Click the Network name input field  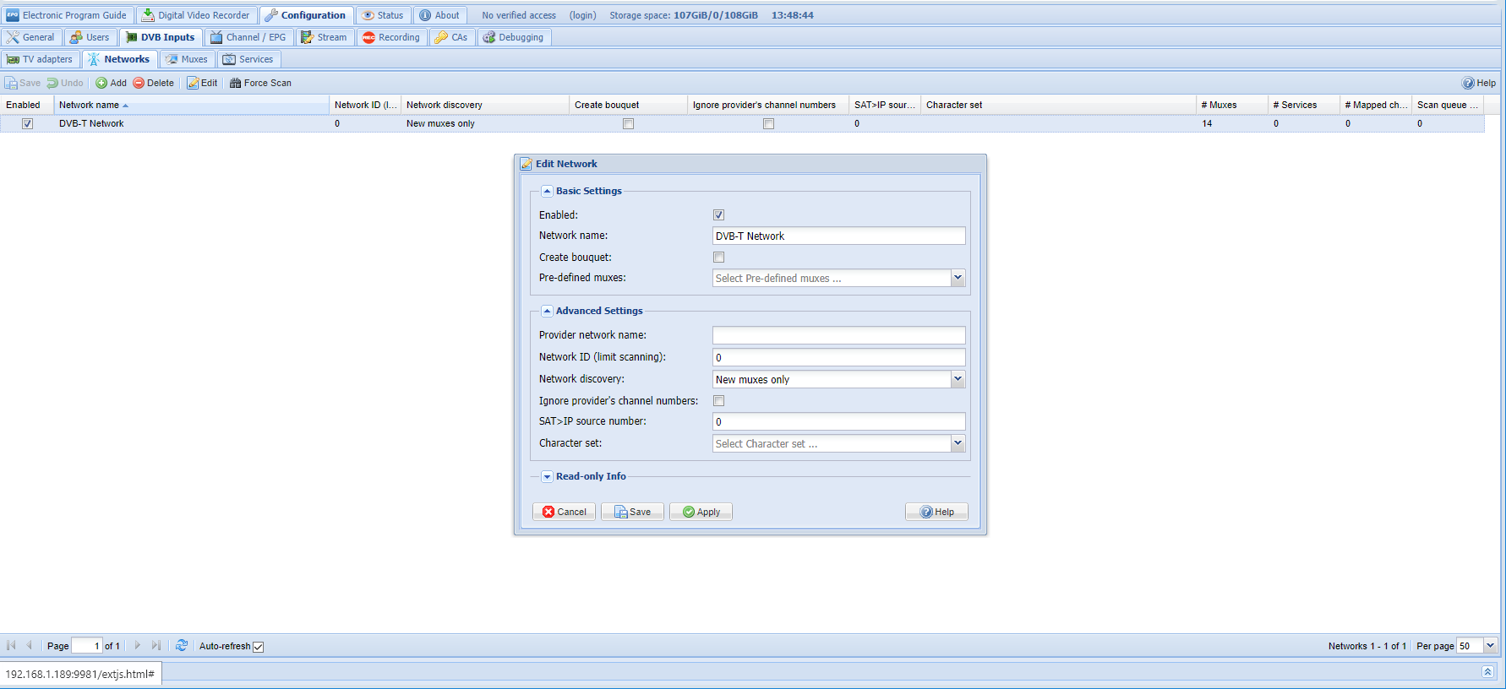pyautogui.click(x=838, y=236)
